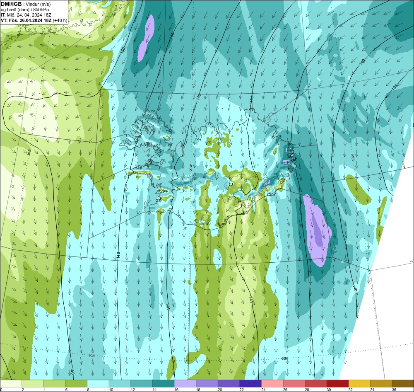Click the 'og hæð (dam) í 850hPa.' line

click(25, 10)
